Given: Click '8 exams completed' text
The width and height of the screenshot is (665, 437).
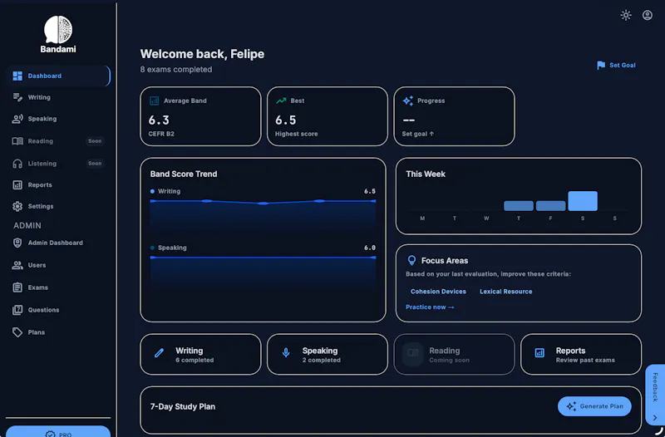Looking at the screenshot, I should click(x=176, y=70).
